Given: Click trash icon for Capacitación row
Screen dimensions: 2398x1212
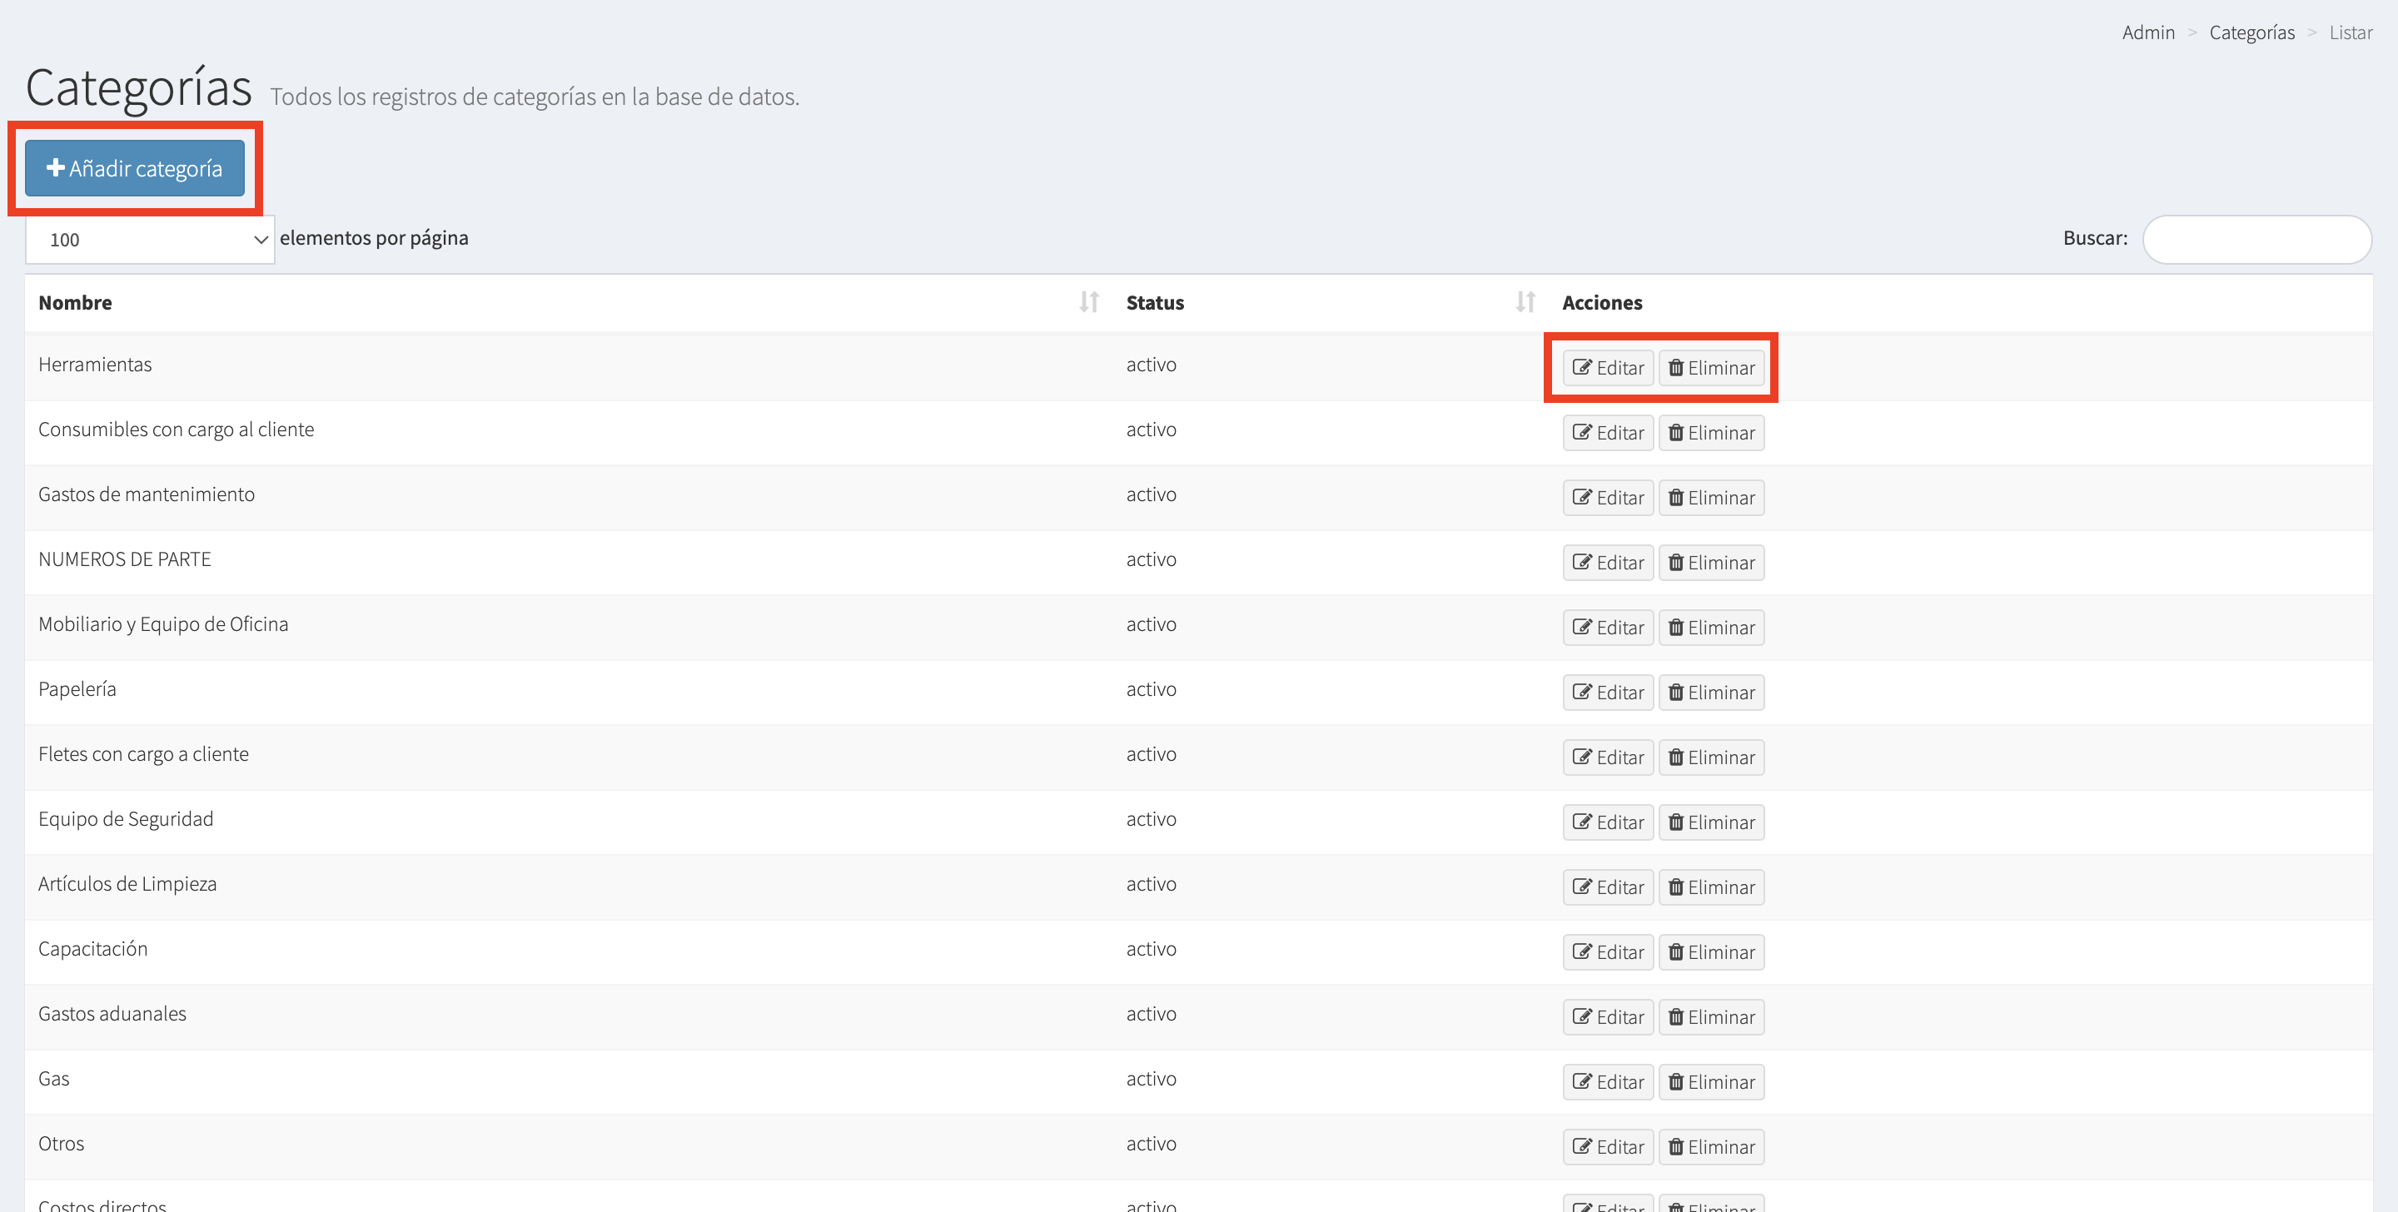Looking at the screenshot, I should (x=1675, y=951).
